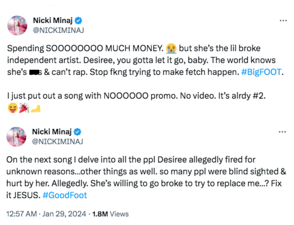Open the first tweet's three-dot menu

pyautogui.click(x=283, y=21)
